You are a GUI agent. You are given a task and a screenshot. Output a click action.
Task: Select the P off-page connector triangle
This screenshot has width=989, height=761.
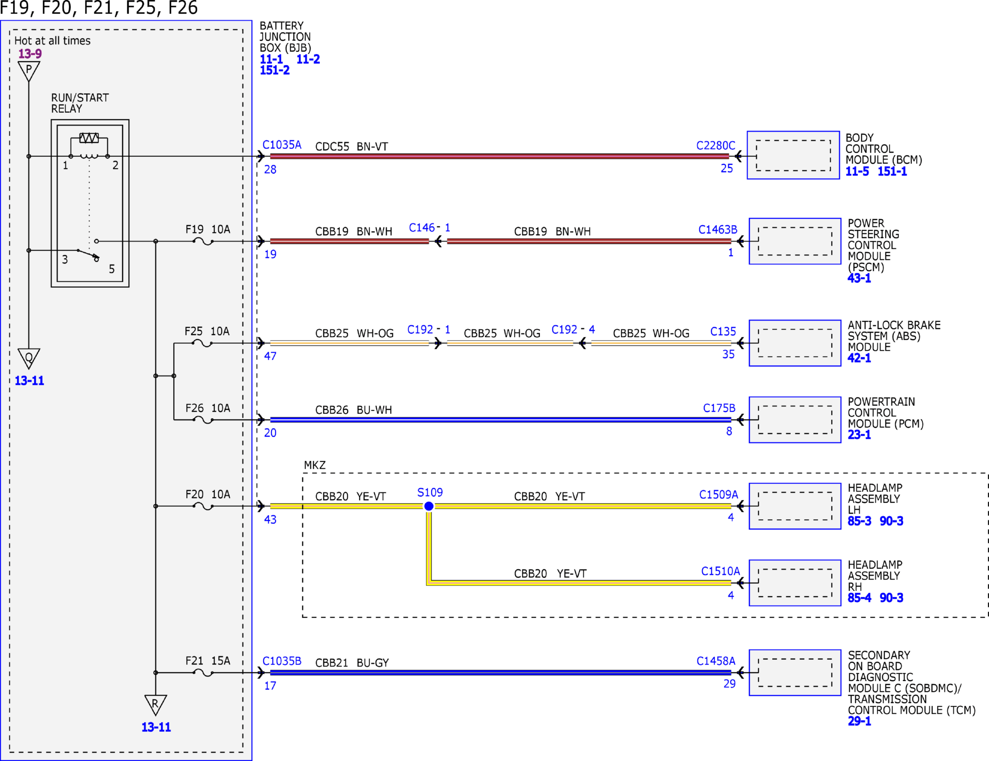(x=29, y=71)
